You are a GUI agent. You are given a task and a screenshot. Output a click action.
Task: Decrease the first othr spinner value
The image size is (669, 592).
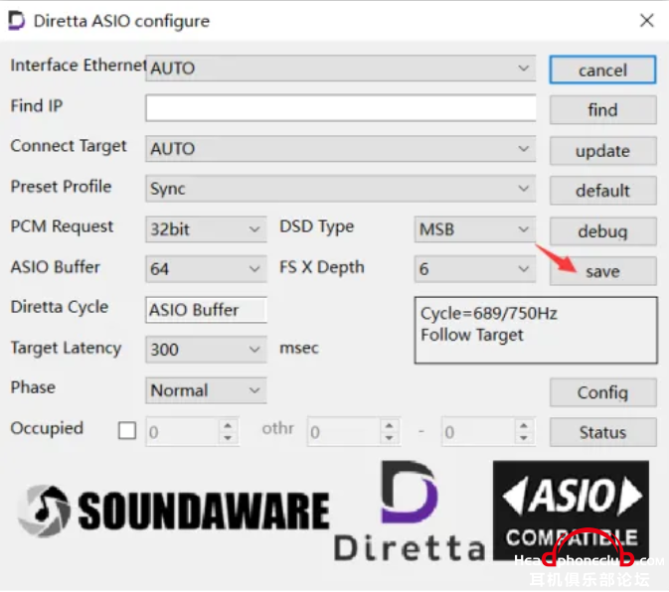pyautogui.click(x=389, y=438)
